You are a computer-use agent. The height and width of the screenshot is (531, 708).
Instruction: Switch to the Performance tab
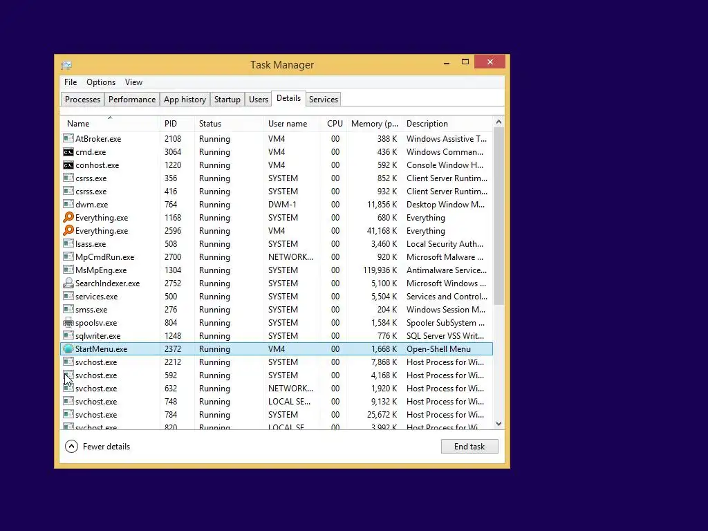[x=132, y=100]
